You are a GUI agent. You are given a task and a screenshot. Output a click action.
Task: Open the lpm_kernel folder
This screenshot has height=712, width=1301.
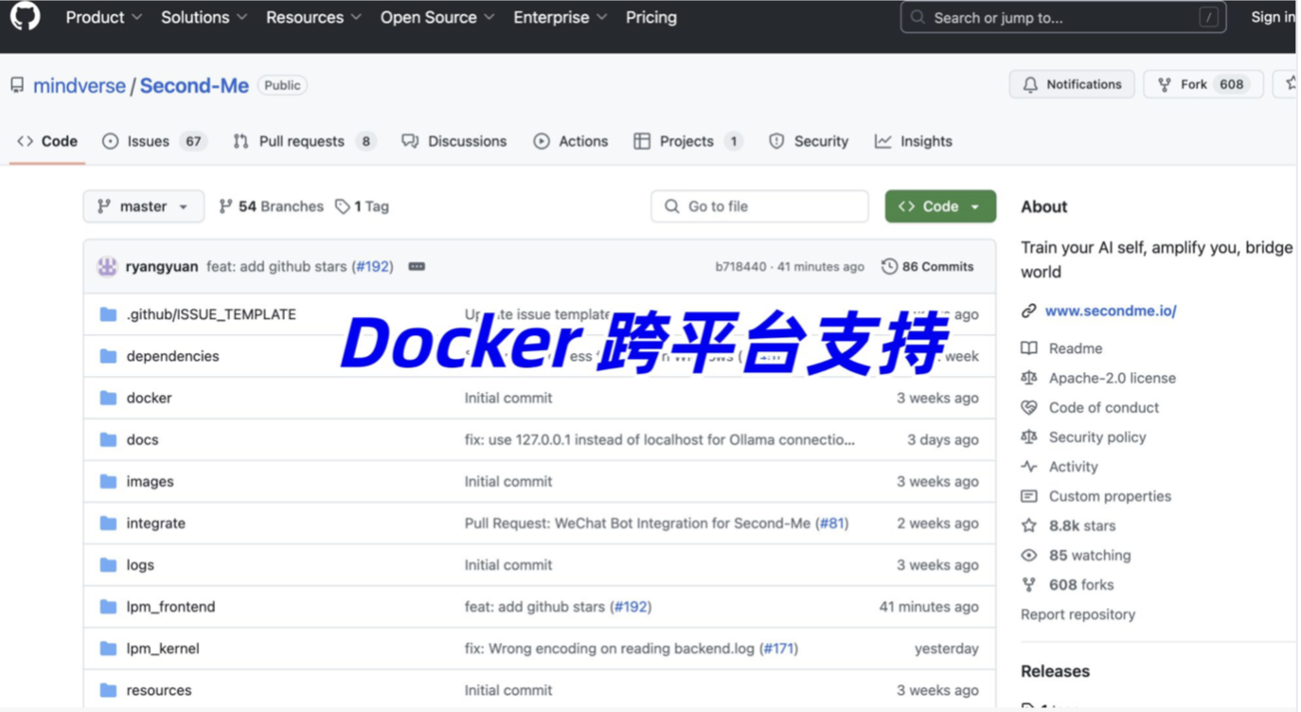[163, 649]
